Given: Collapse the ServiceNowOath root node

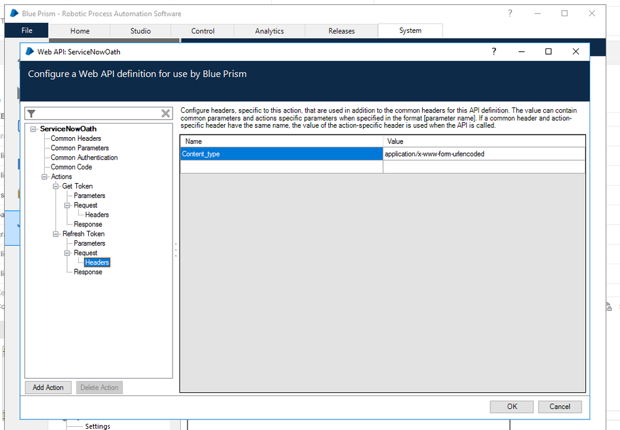Looking at the screenshot, I should pos(34,129).
